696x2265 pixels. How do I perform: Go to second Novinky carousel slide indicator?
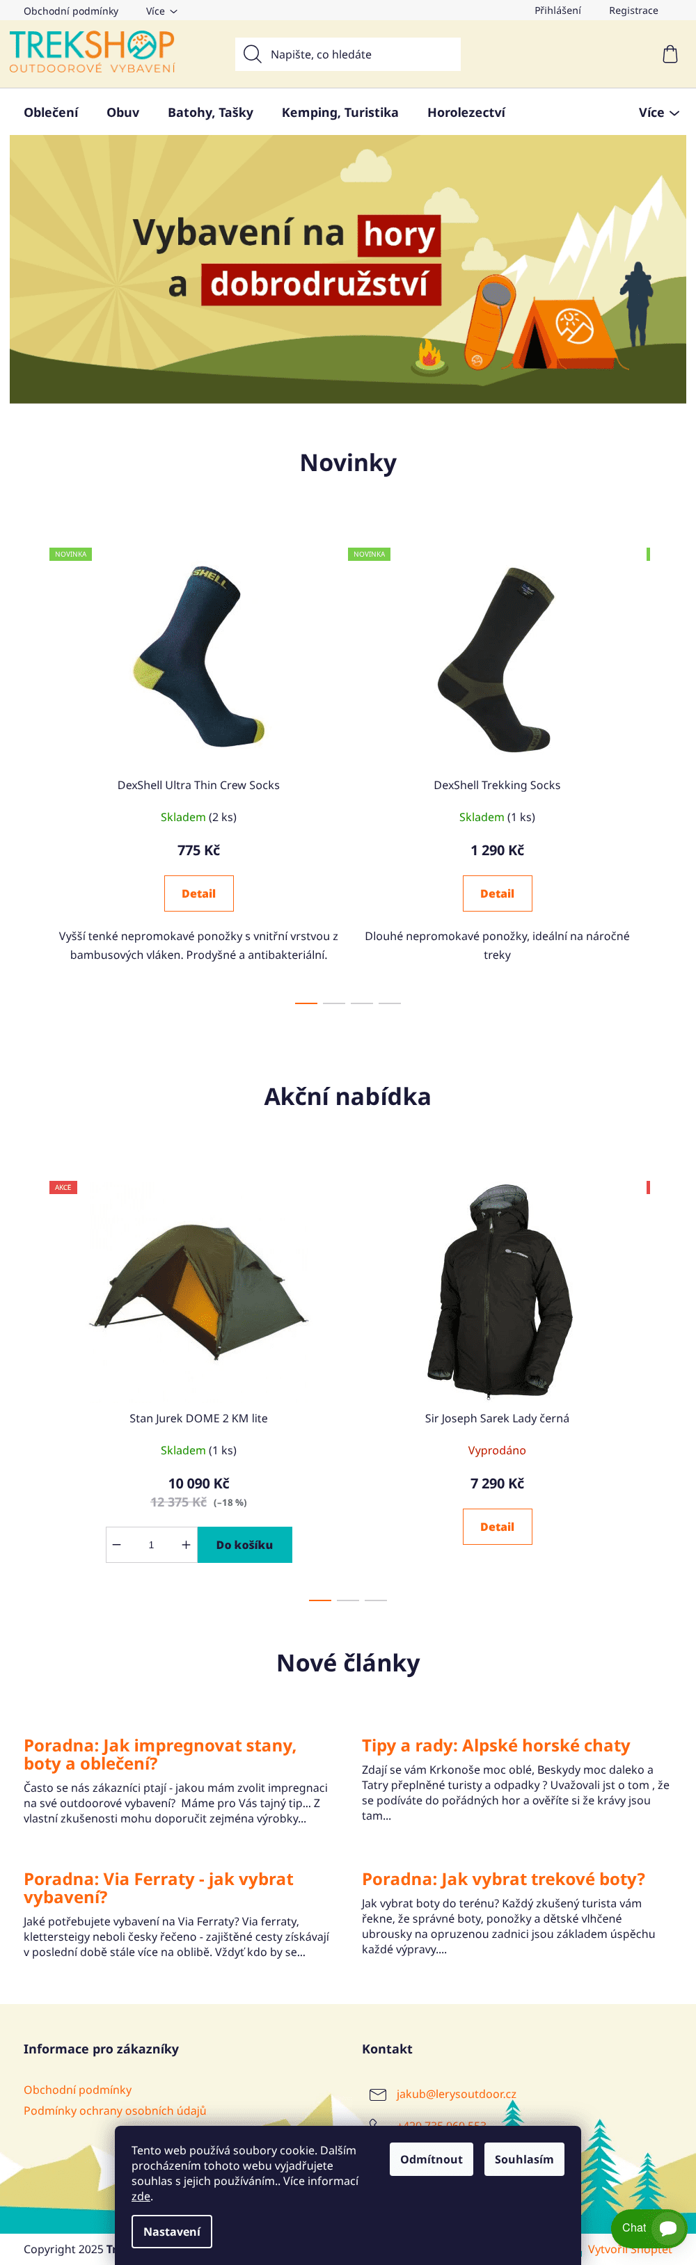click(x=333, y=1002)
